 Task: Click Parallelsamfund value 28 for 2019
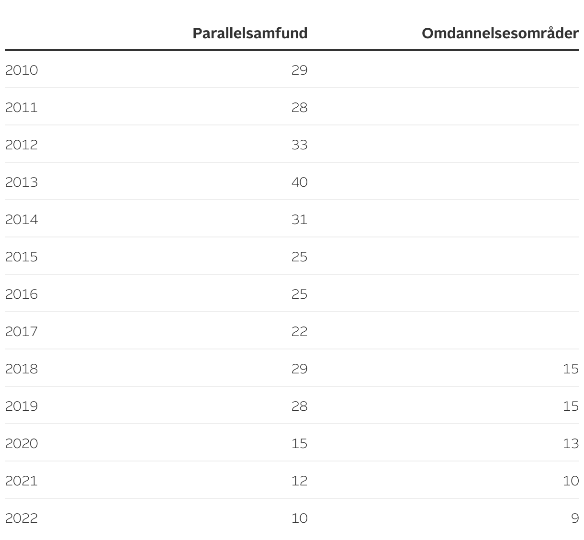point(299,406)
